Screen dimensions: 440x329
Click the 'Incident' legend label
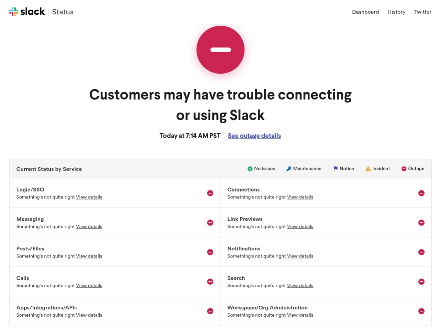click(x=381, y=169)
